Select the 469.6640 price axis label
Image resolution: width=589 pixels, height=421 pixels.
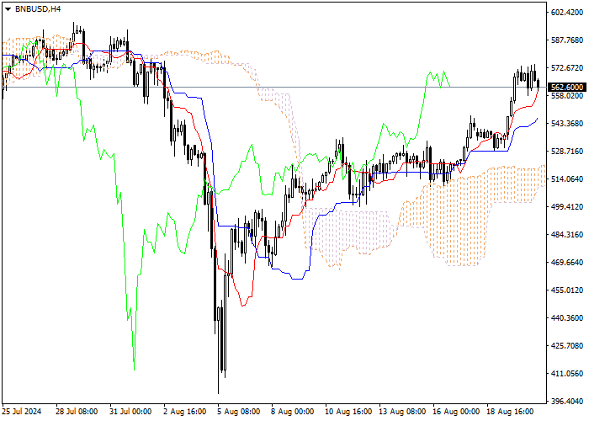[567, 263]
